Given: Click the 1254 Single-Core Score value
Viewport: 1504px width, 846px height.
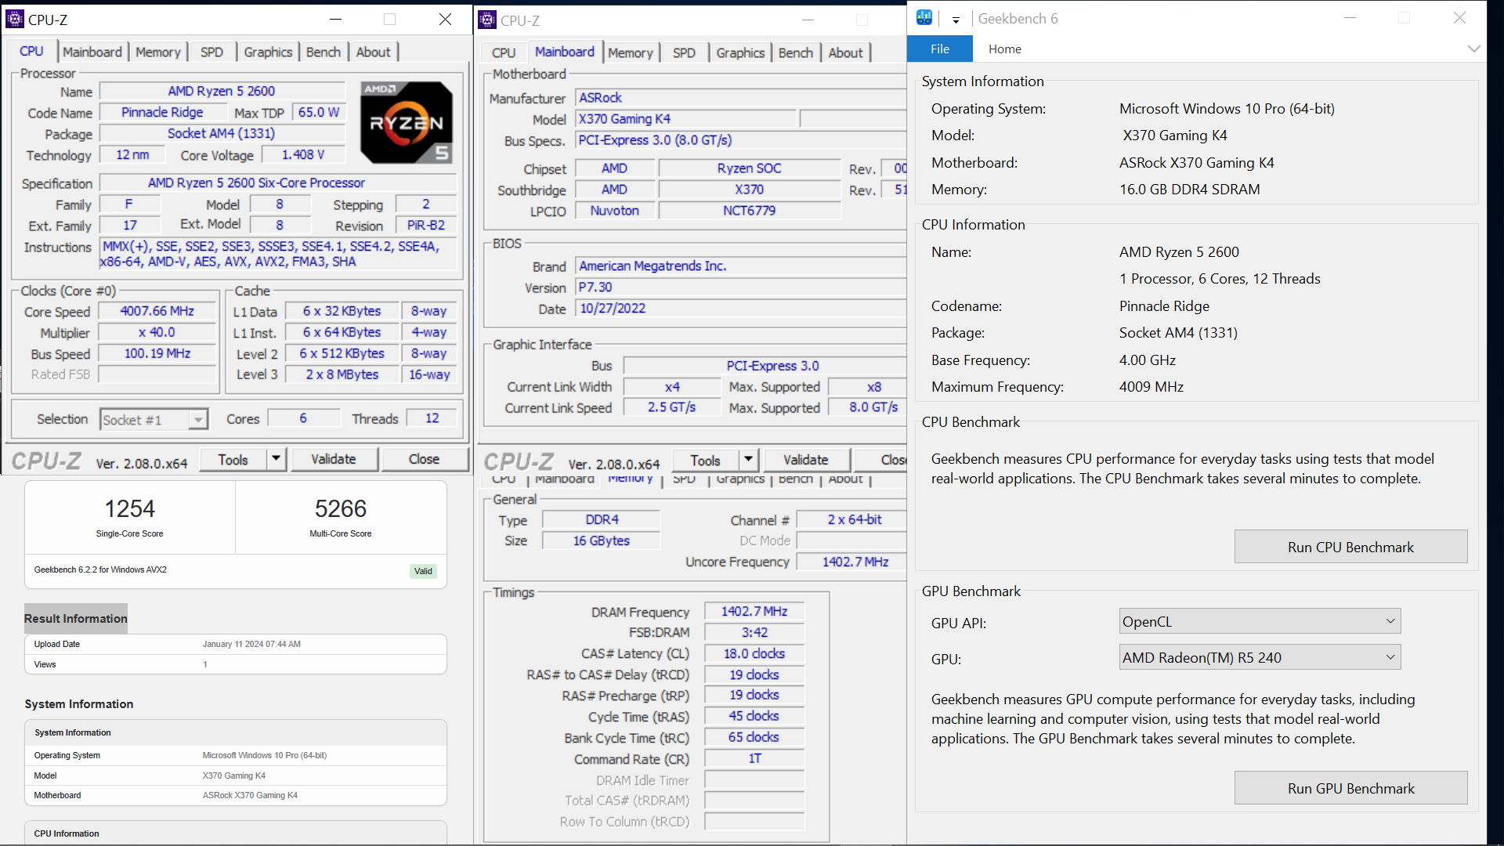Looking at the screenshot, I should click(130, 508).
